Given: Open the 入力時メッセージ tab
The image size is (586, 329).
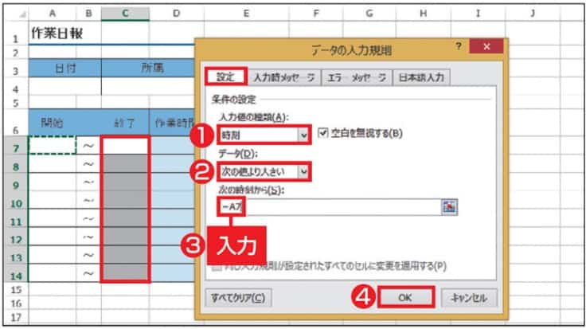Looking at the screenshot, I should pos(283,77).
